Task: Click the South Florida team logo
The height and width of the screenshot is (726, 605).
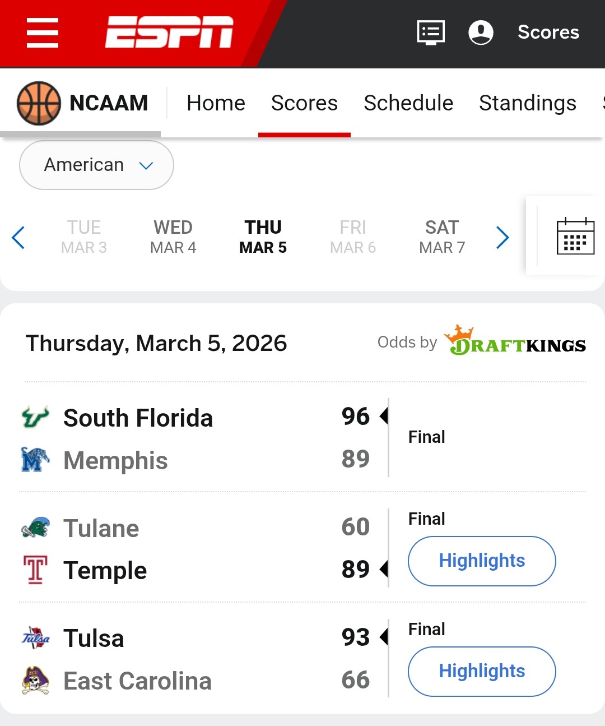Action: [35, 418]
